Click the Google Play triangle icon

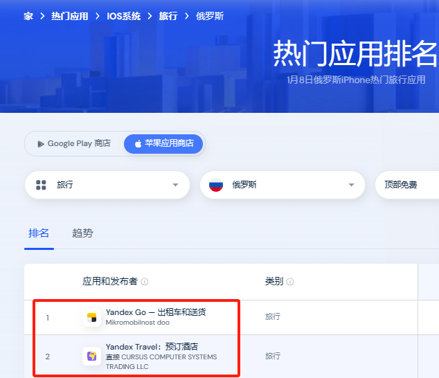point(41,144)
